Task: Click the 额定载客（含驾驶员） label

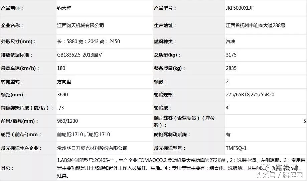Action: tap(184, 121)
